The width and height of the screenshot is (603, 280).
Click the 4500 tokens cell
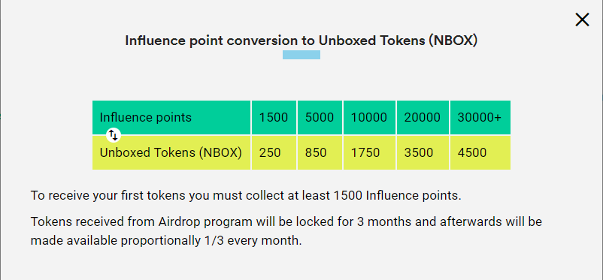click(x=480, y=152)
